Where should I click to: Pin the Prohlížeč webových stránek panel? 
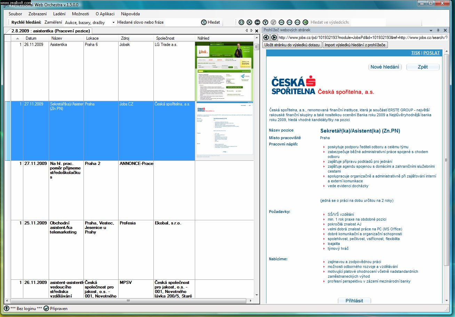pyautogui.click(x=438, y=30)
